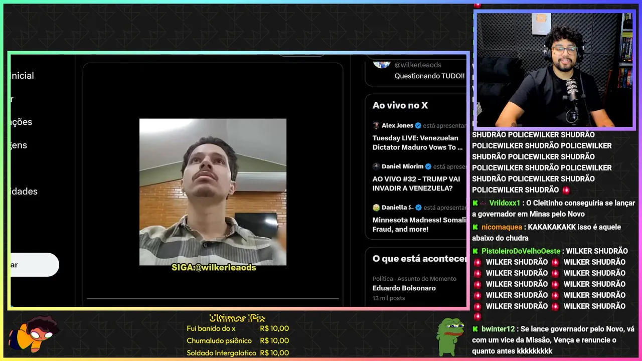642x361 pixels.
Task: Click username nicomaquea in chat
Action: coord(502,227)
